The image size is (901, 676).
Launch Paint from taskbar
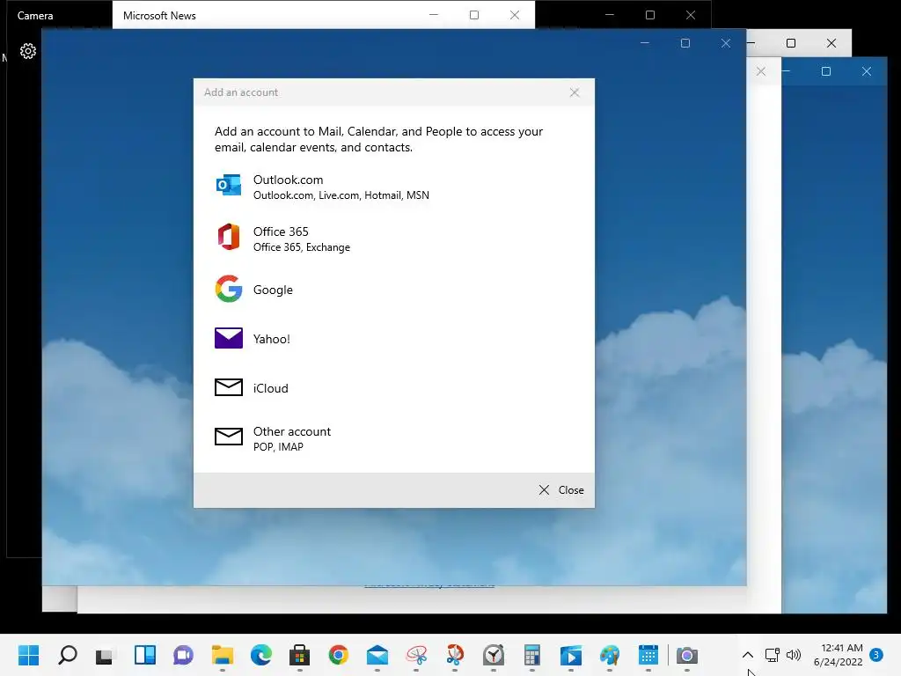pyautogui.click(x=610, y=655)
